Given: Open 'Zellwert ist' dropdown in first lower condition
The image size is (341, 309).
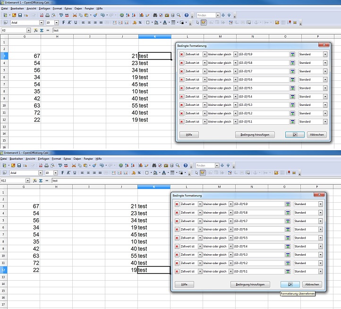Looking at the screenshot, I should [x=199, y=205].
